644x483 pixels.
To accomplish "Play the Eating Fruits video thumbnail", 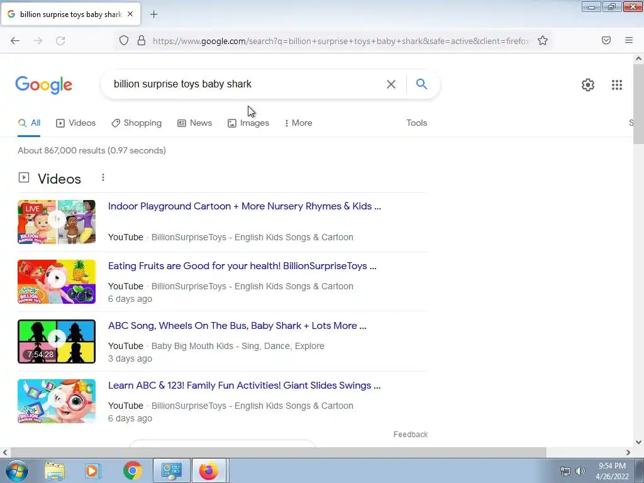I will click(57, 282).
